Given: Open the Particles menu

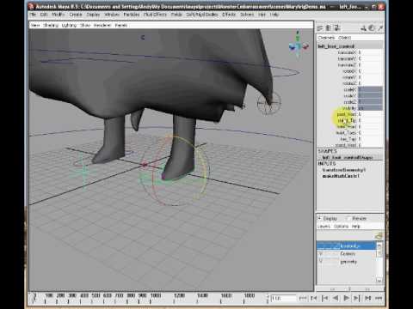Looking at the screenshot, I should [132, 15].
